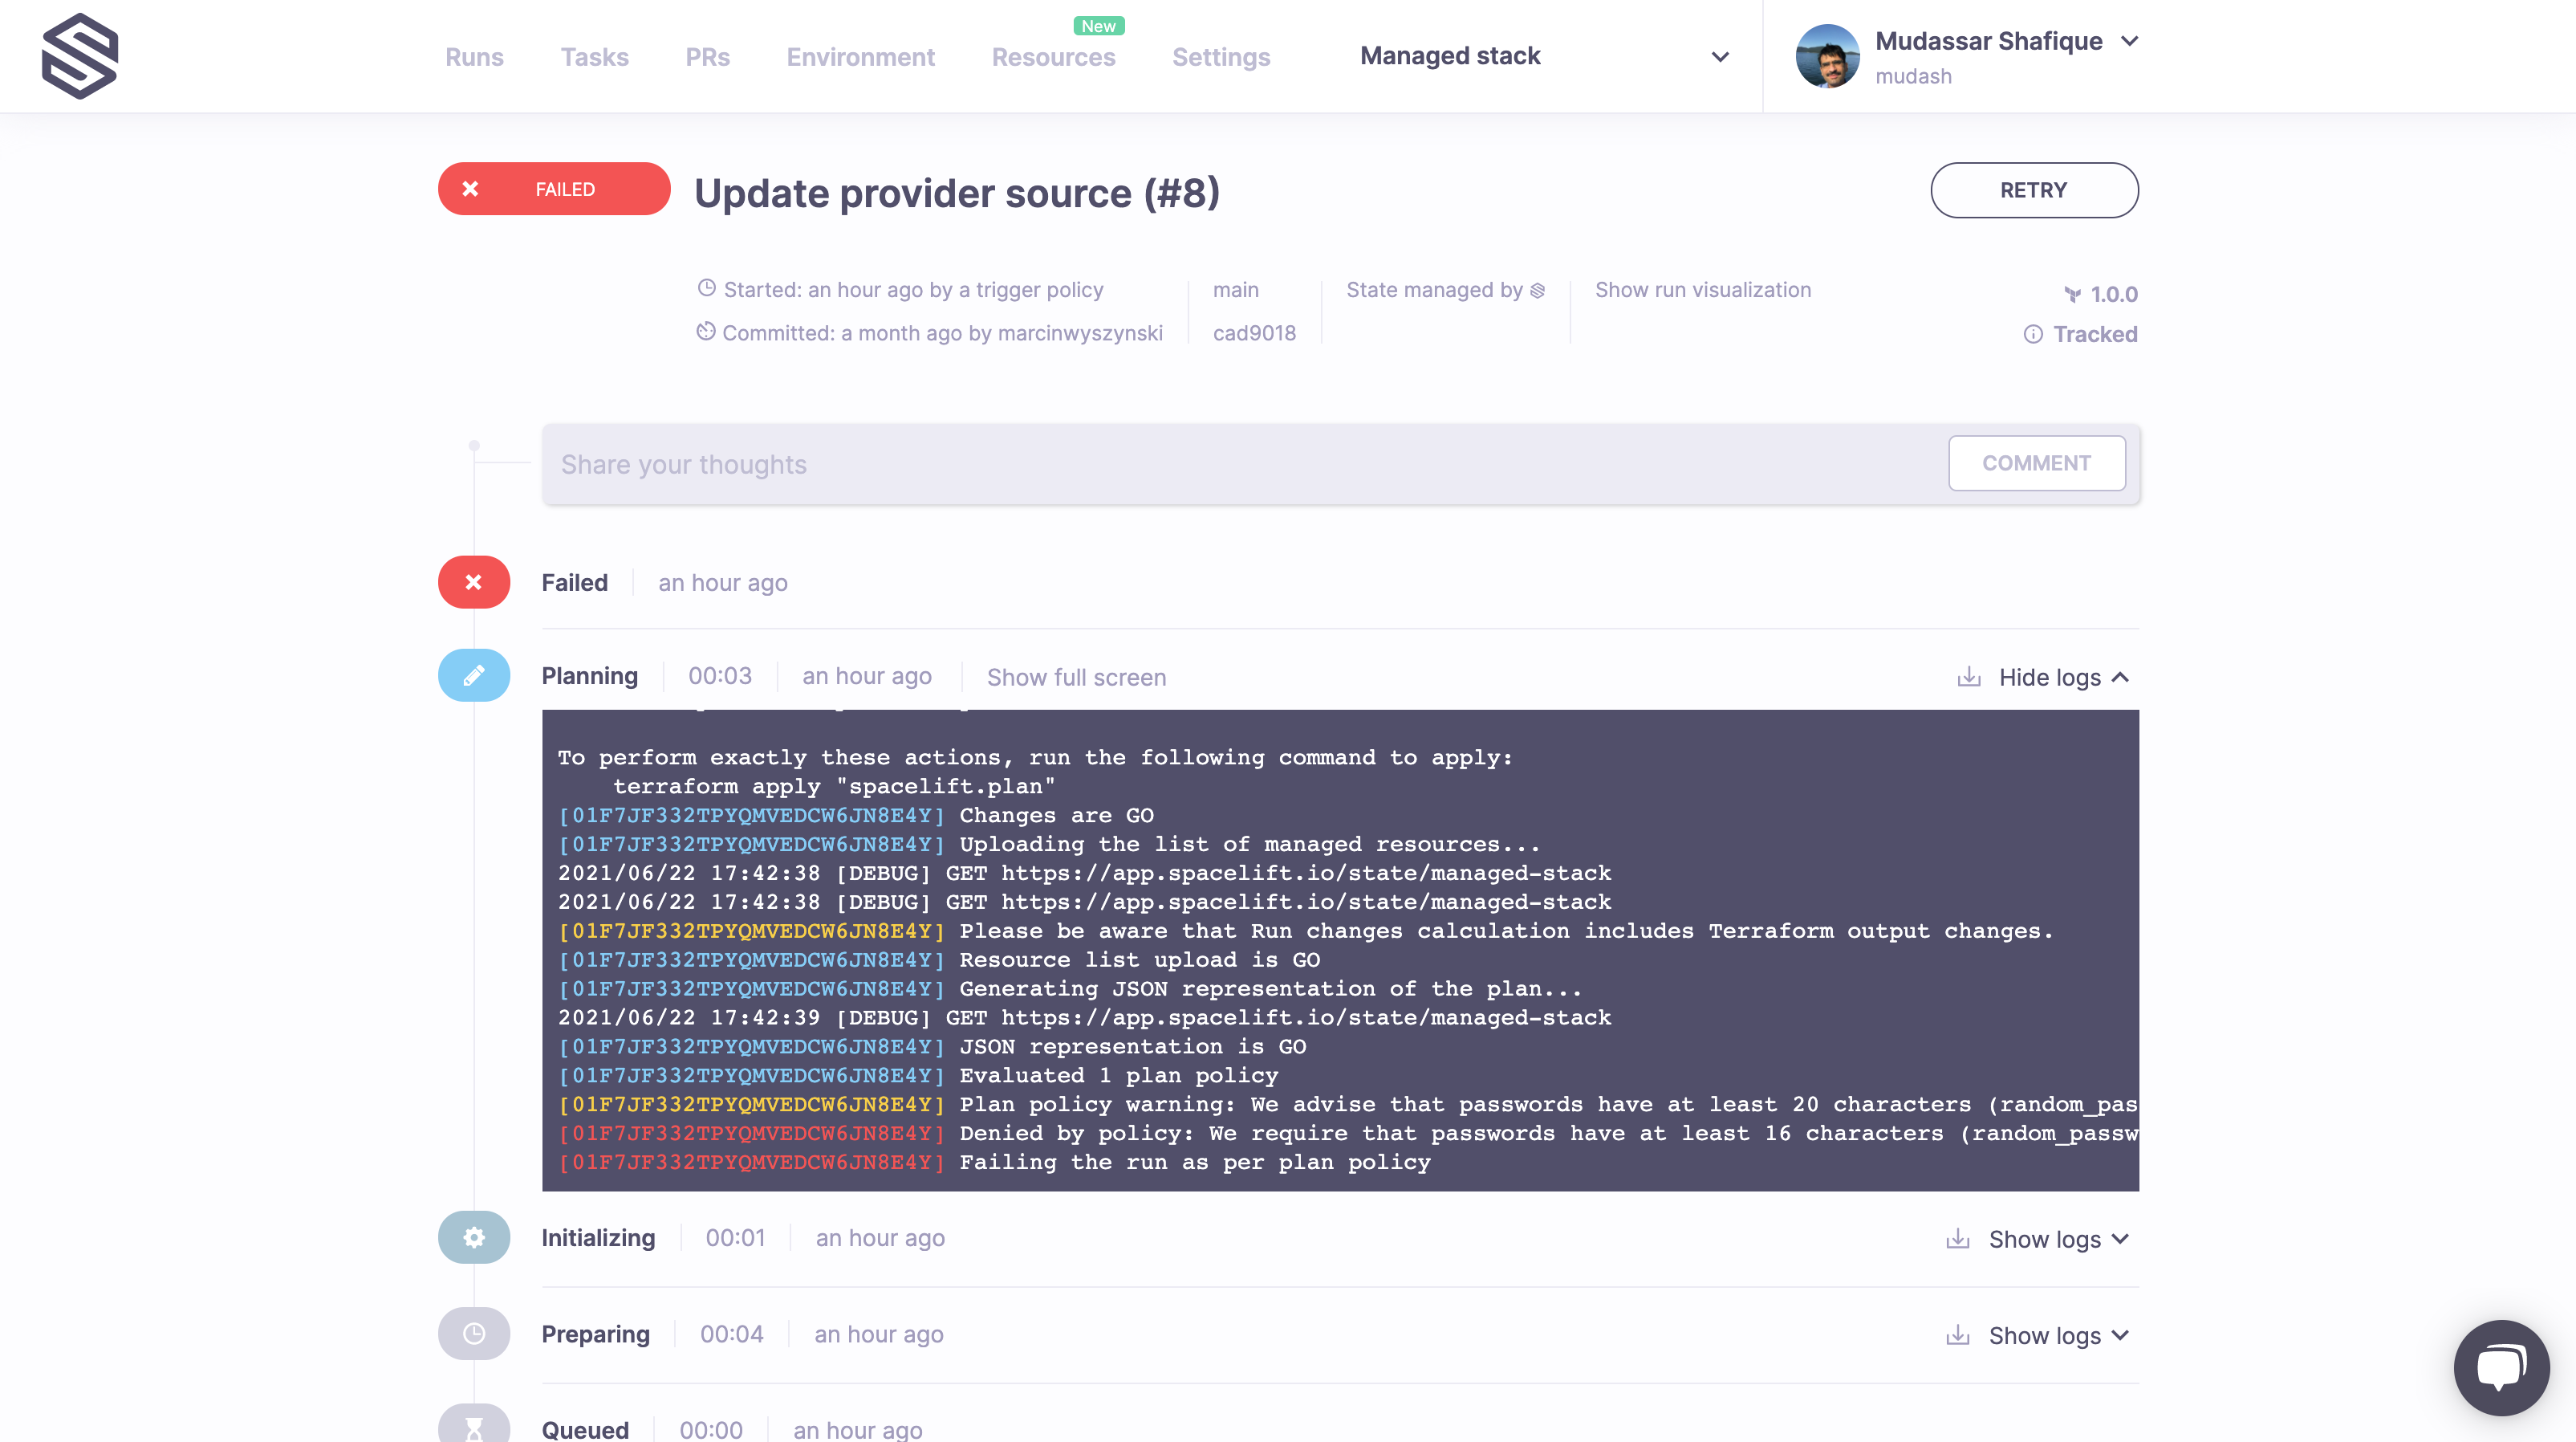Image resolution: width=2576 pixels, height=1442 pixels.
Task: Collapse the Planning logs with Hide logs
Action: (x=2063, y=678)
